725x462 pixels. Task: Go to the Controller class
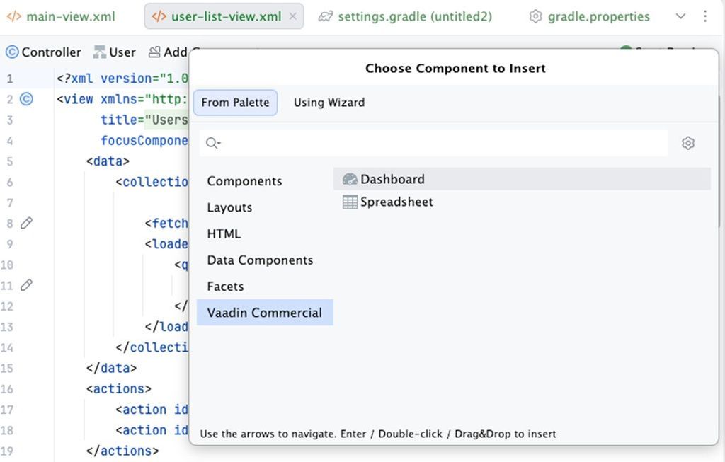click(43, 52)
